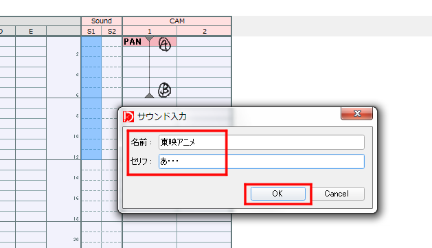The height and width of the screenshot is (248, 432).
Task: Click the CAM group header
Action: pyautogui.click(x=177, y=21)
